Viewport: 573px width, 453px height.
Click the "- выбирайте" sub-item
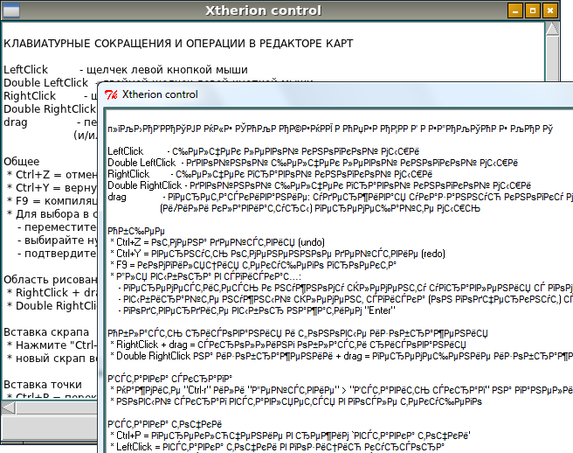click(x=58, y=240)
